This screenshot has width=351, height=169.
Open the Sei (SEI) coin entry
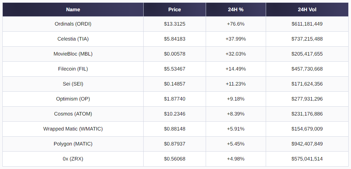[73, 84]
